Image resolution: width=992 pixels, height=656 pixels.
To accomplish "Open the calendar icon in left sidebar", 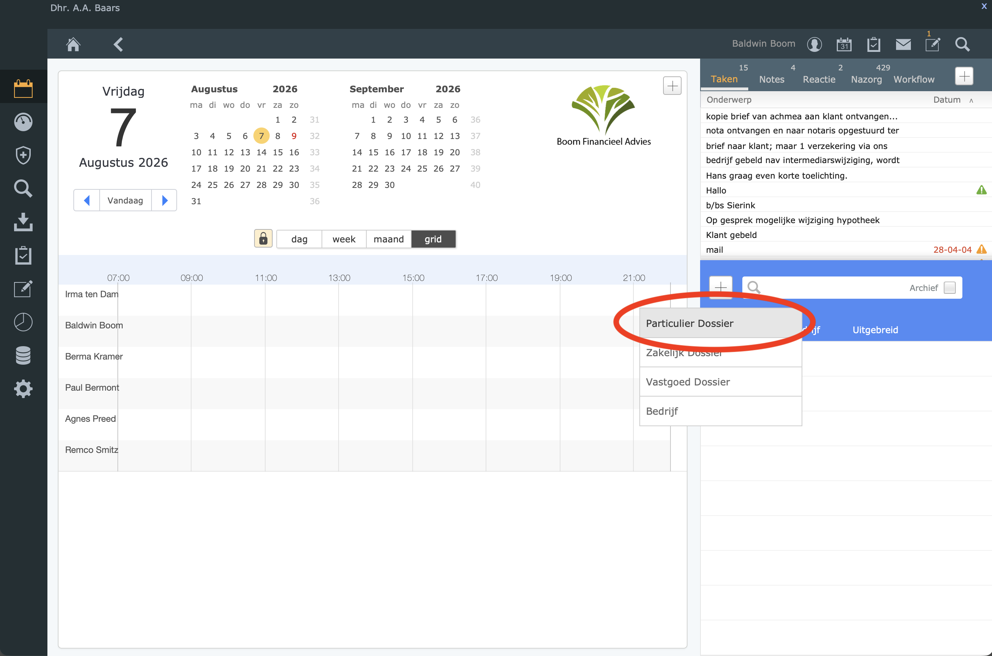I will (23, 88).
